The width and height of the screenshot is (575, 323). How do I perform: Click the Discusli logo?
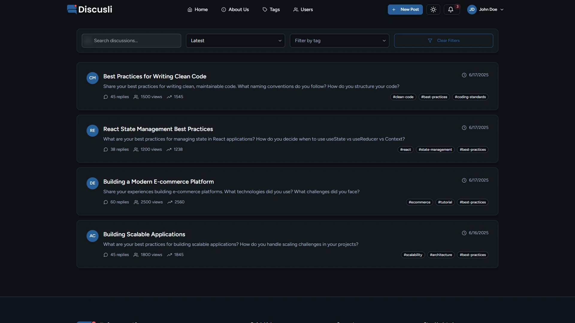[90, 9]
